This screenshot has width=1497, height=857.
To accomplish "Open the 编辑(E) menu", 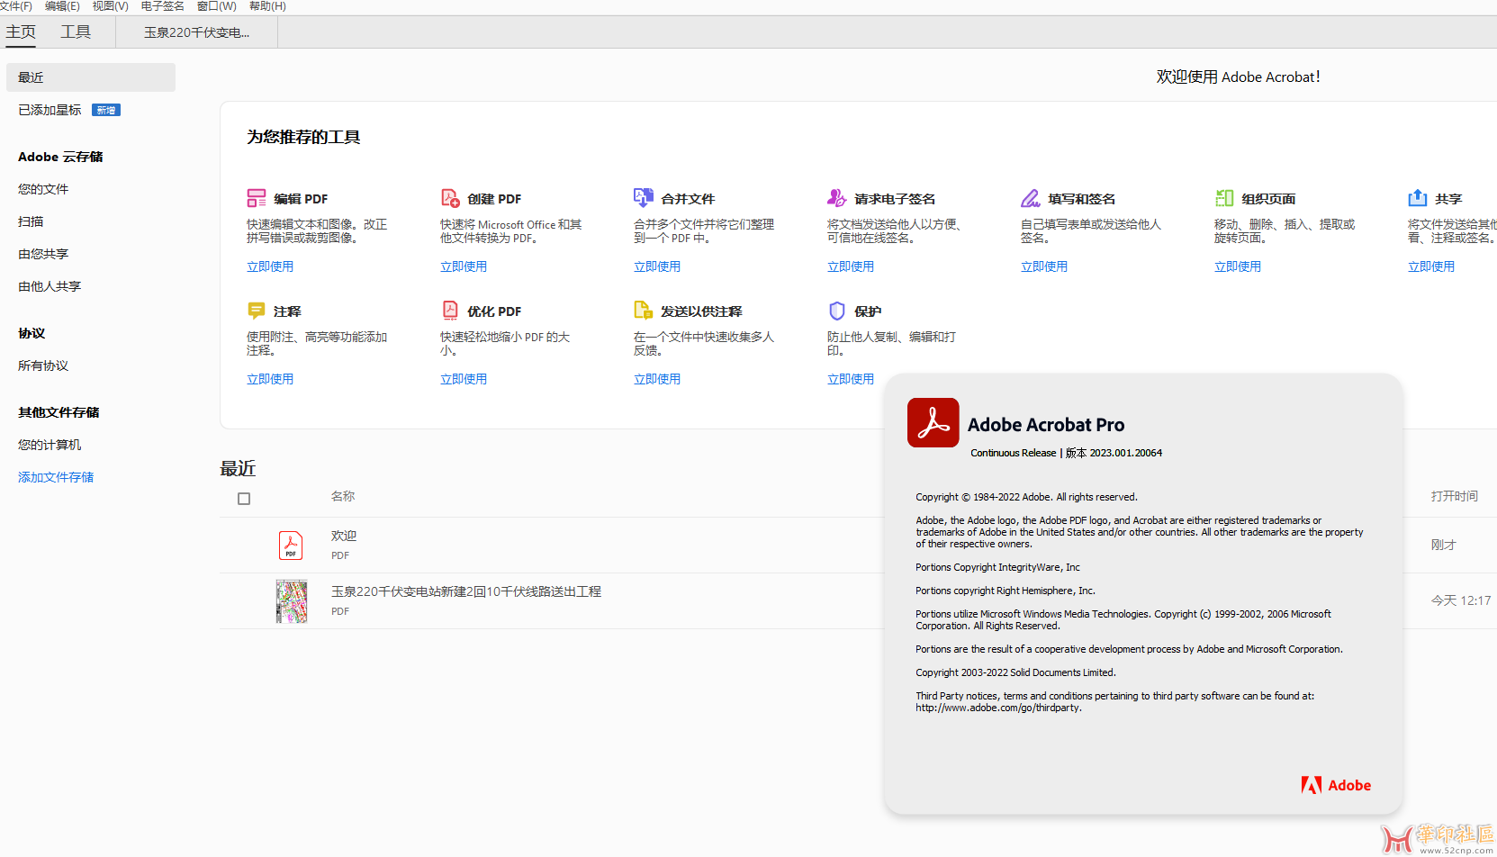I will click(62, 6).
